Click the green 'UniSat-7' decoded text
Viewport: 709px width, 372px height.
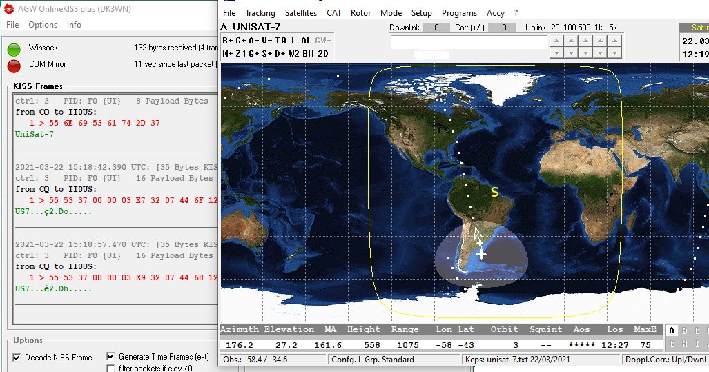pos(35,135)
